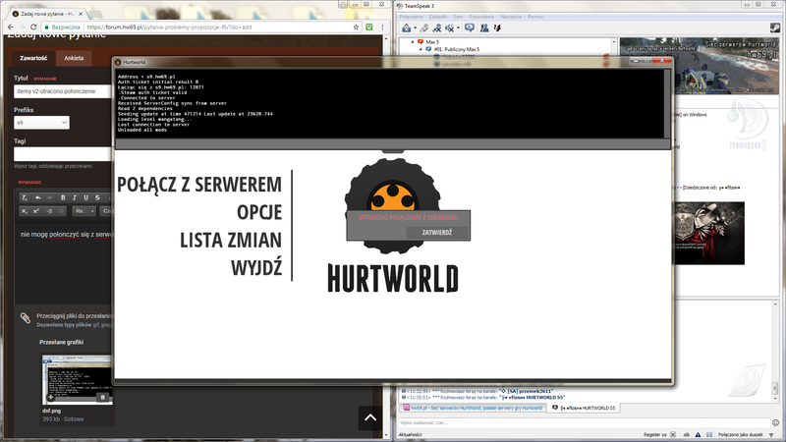Reload the forum page in Chrome
The width and height of the screenshot is (786, 442).
coord(33,28)
